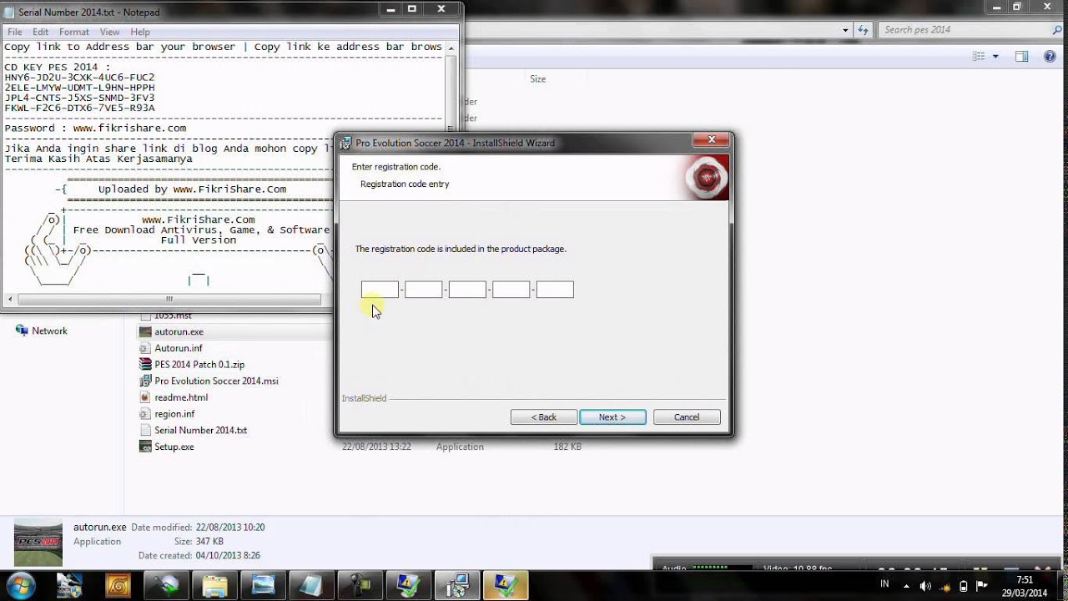Viewport: 1068px width, 601px height.
Task: Select Setup.exe file
Action: 174,447
